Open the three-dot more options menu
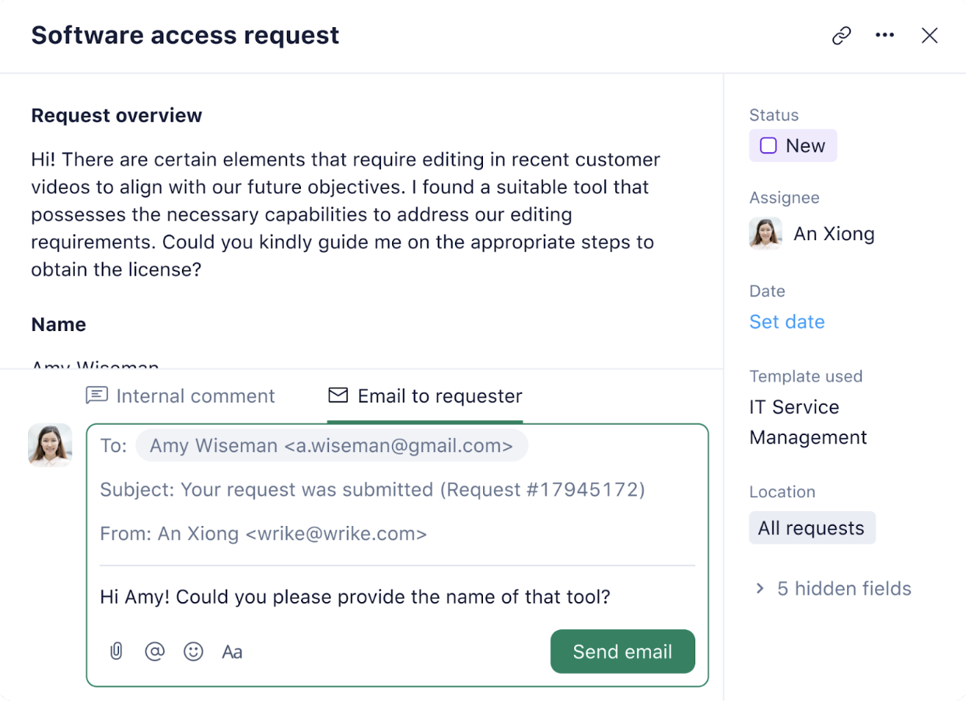Screen dimensions: 966x707 tap(884, 36)
